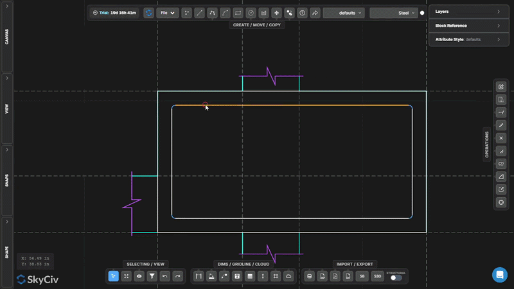
Task: Click the Join/link operation icon
Action: 501,164
